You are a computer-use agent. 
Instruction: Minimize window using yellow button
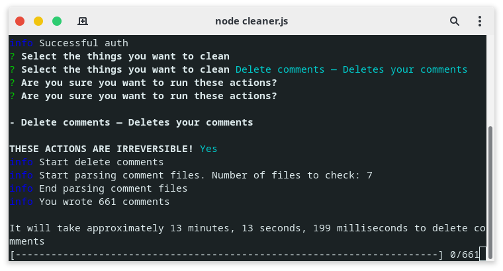38,21
